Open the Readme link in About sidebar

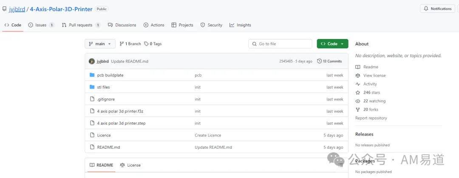371,67
